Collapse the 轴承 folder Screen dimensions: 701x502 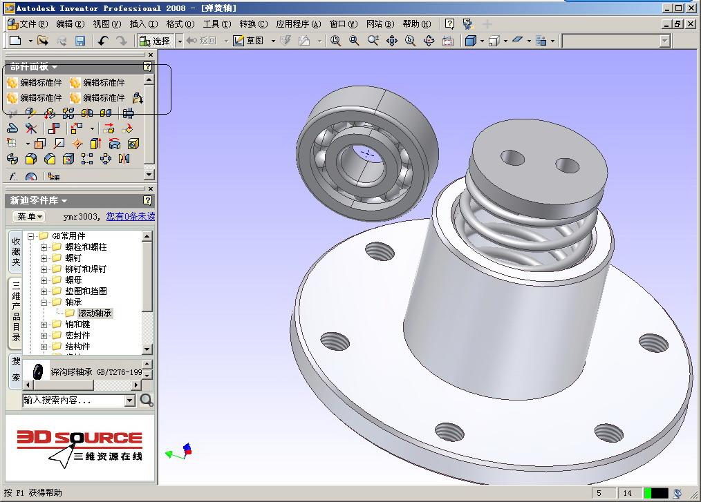pos(44,302)
